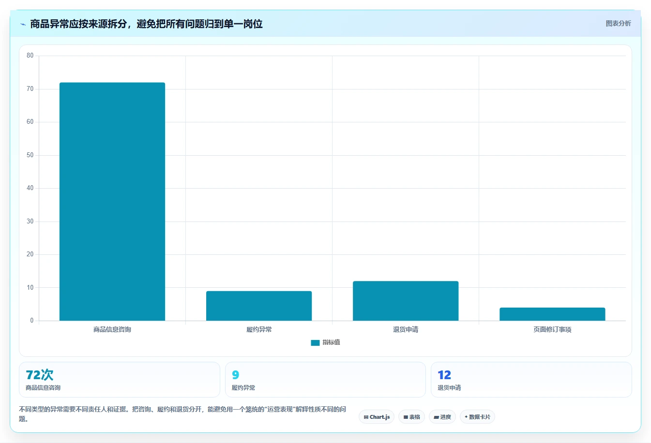The height and width of the screenshot is (443, 651).
Task: Click the Chart.js tag chip
Action: pyautogui.click(x=377, y=417)
